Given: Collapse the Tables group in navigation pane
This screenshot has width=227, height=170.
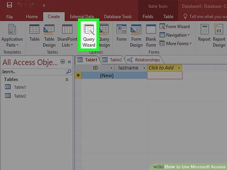Looking at the screenshot, I should (67, 79).
